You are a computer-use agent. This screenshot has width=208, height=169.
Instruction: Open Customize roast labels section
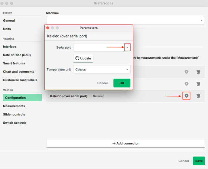pos(20,80)
